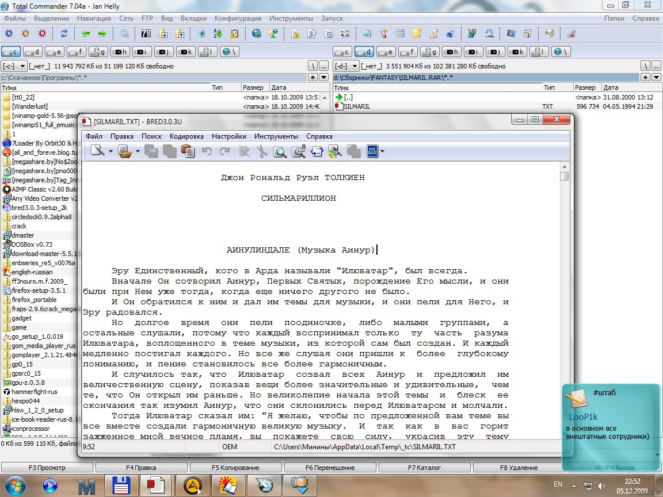Click the right panel path bar d:\Сборники\FANTASY
The image size is (663, 497).
[486, 77]
